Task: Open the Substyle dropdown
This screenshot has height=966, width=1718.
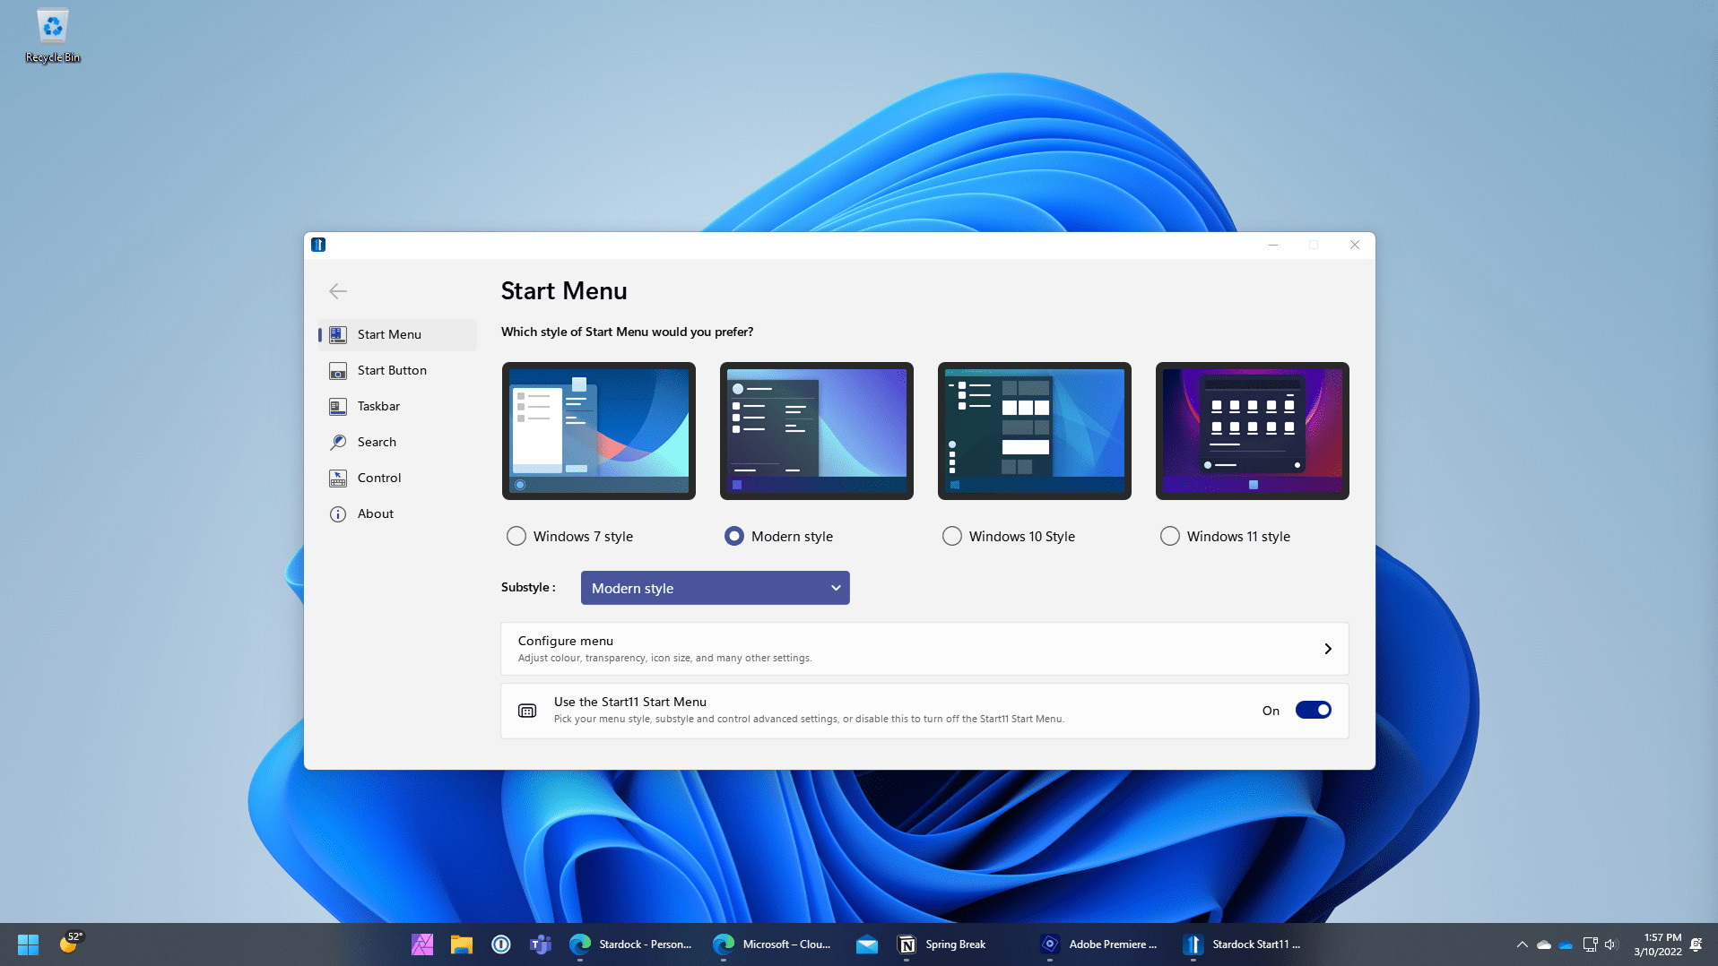Action: point(715,588)
